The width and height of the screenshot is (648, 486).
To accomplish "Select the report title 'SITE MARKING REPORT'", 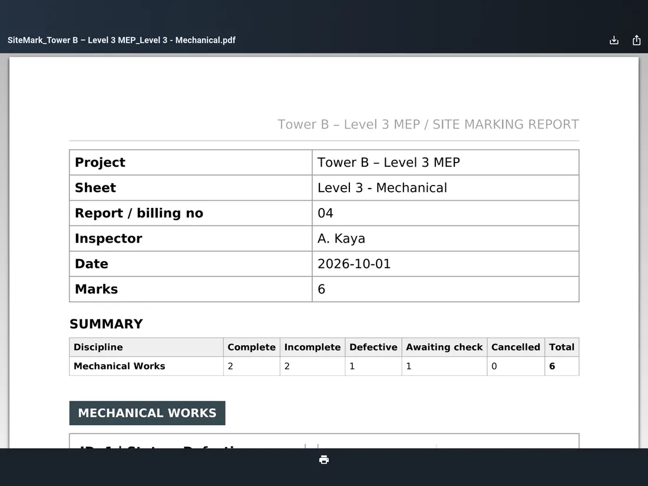I will coord(505,124).
